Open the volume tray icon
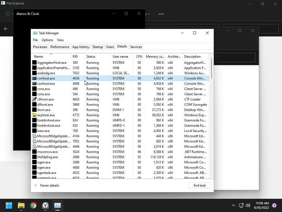282x212 pixels. pos(248,205)
